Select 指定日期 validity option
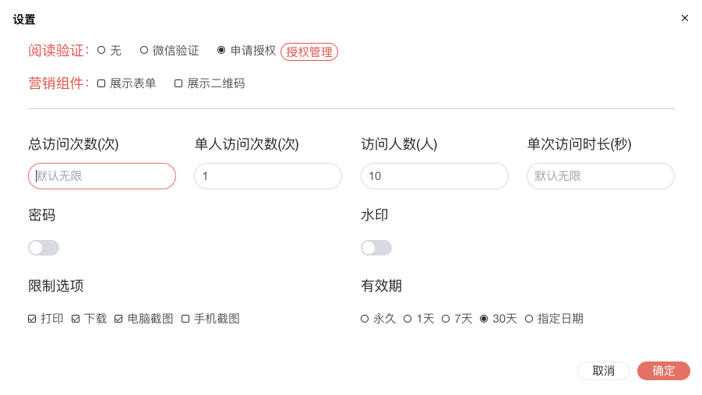The height and width of the screenshot is (395, 702). [x=529, y=319]
